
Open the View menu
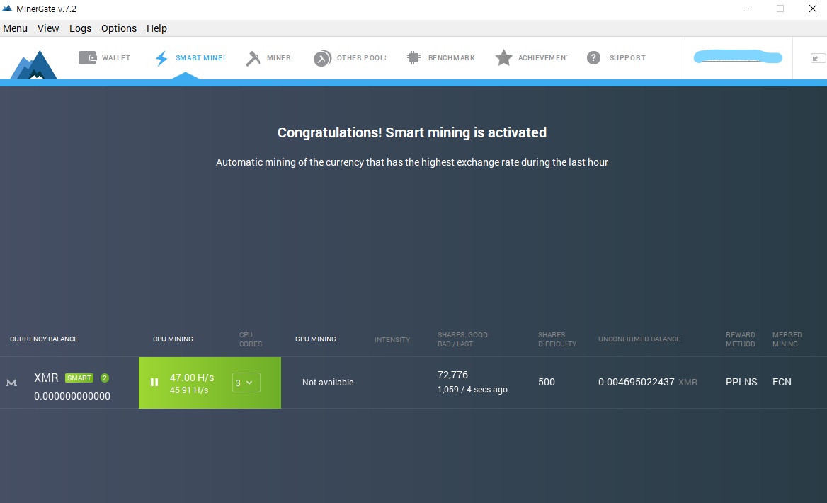tap(48, 28)
